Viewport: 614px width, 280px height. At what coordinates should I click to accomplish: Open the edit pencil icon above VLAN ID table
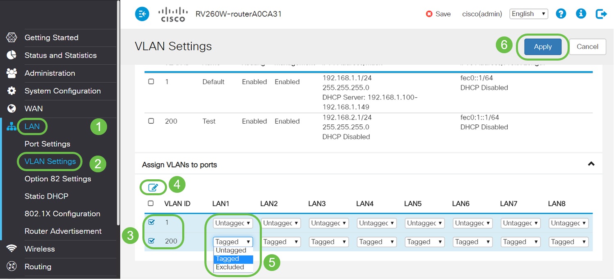point(153,187)
